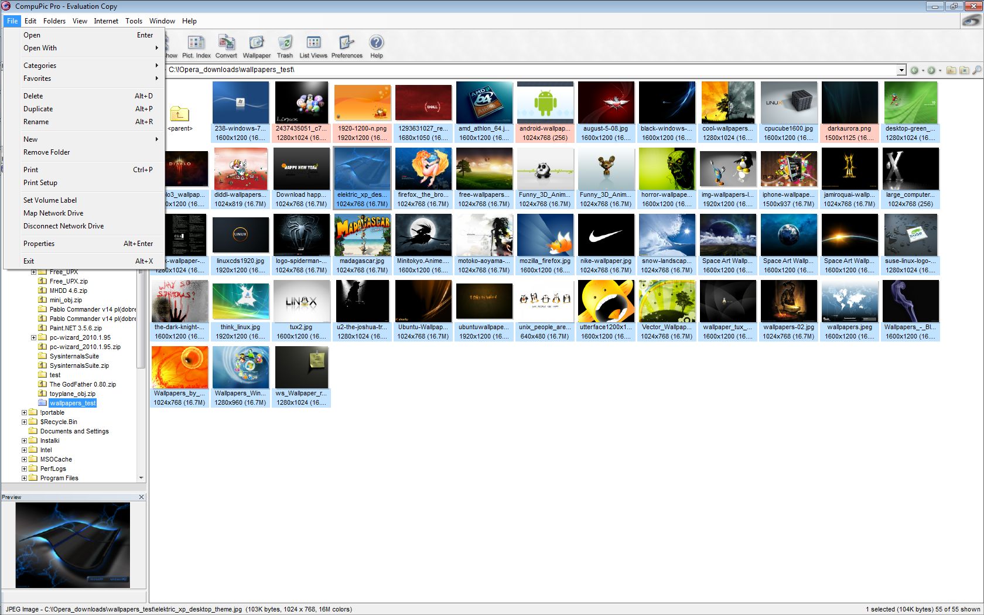Image resolution: width=984 pixels, height=615 pixels.
Task: Expand the $Recycle.Bin tree node
Action: (x=24, y=422)
